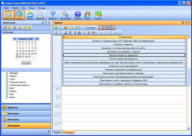The width and height of the screenshot is (192, 136).
Task: Select task Оплатить услуги автосервиса
Action: (124, 66)
